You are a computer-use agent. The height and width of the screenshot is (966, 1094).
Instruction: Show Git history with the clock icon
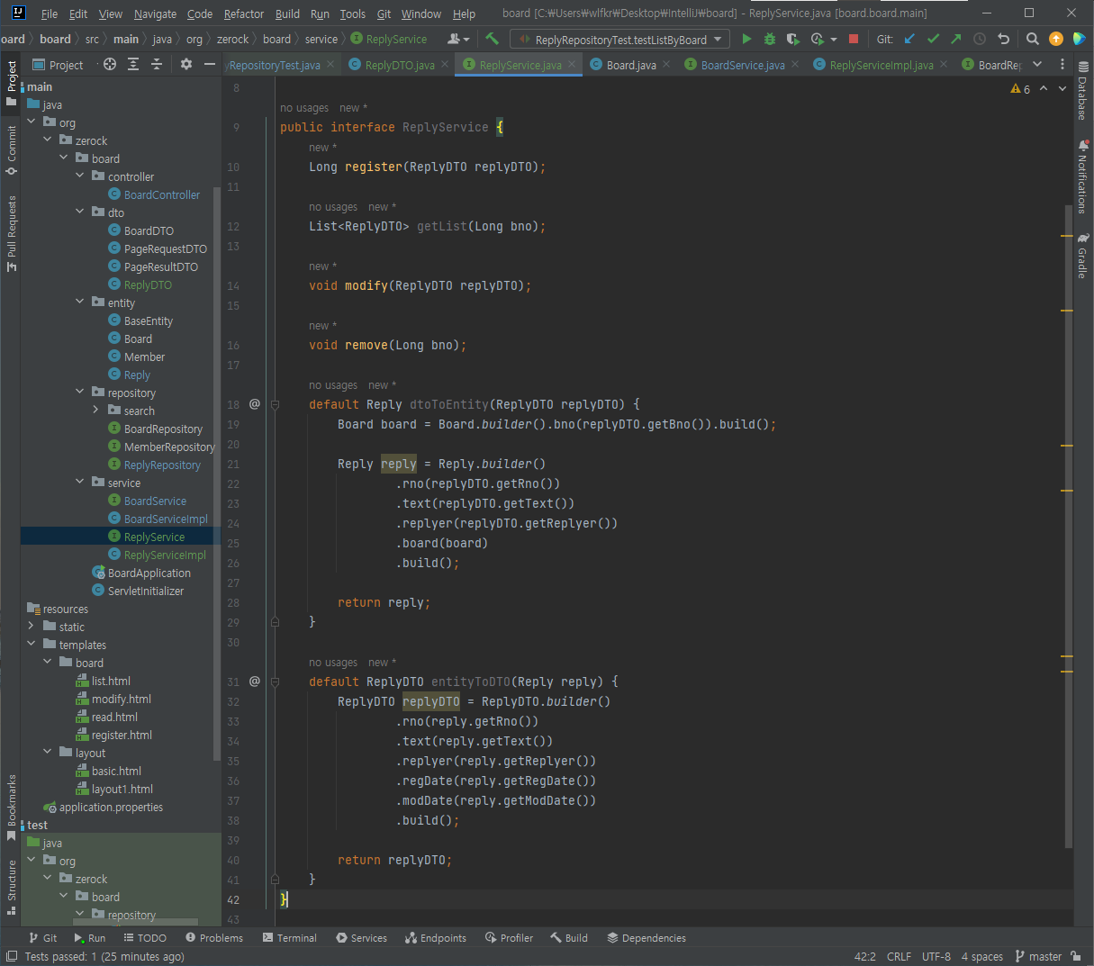980,39
